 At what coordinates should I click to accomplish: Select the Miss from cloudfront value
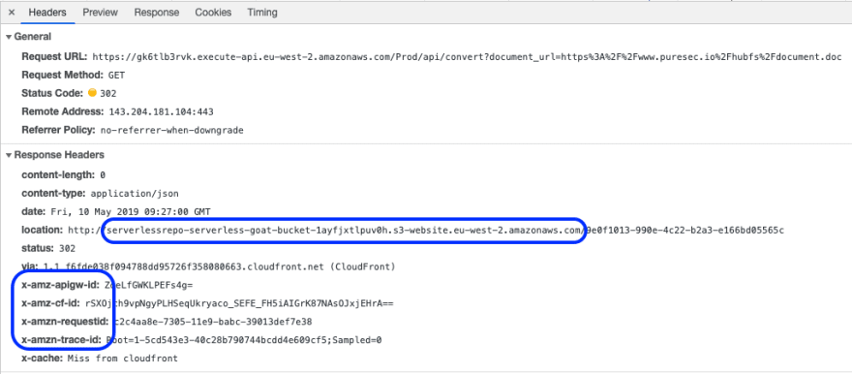coord(122,358)
